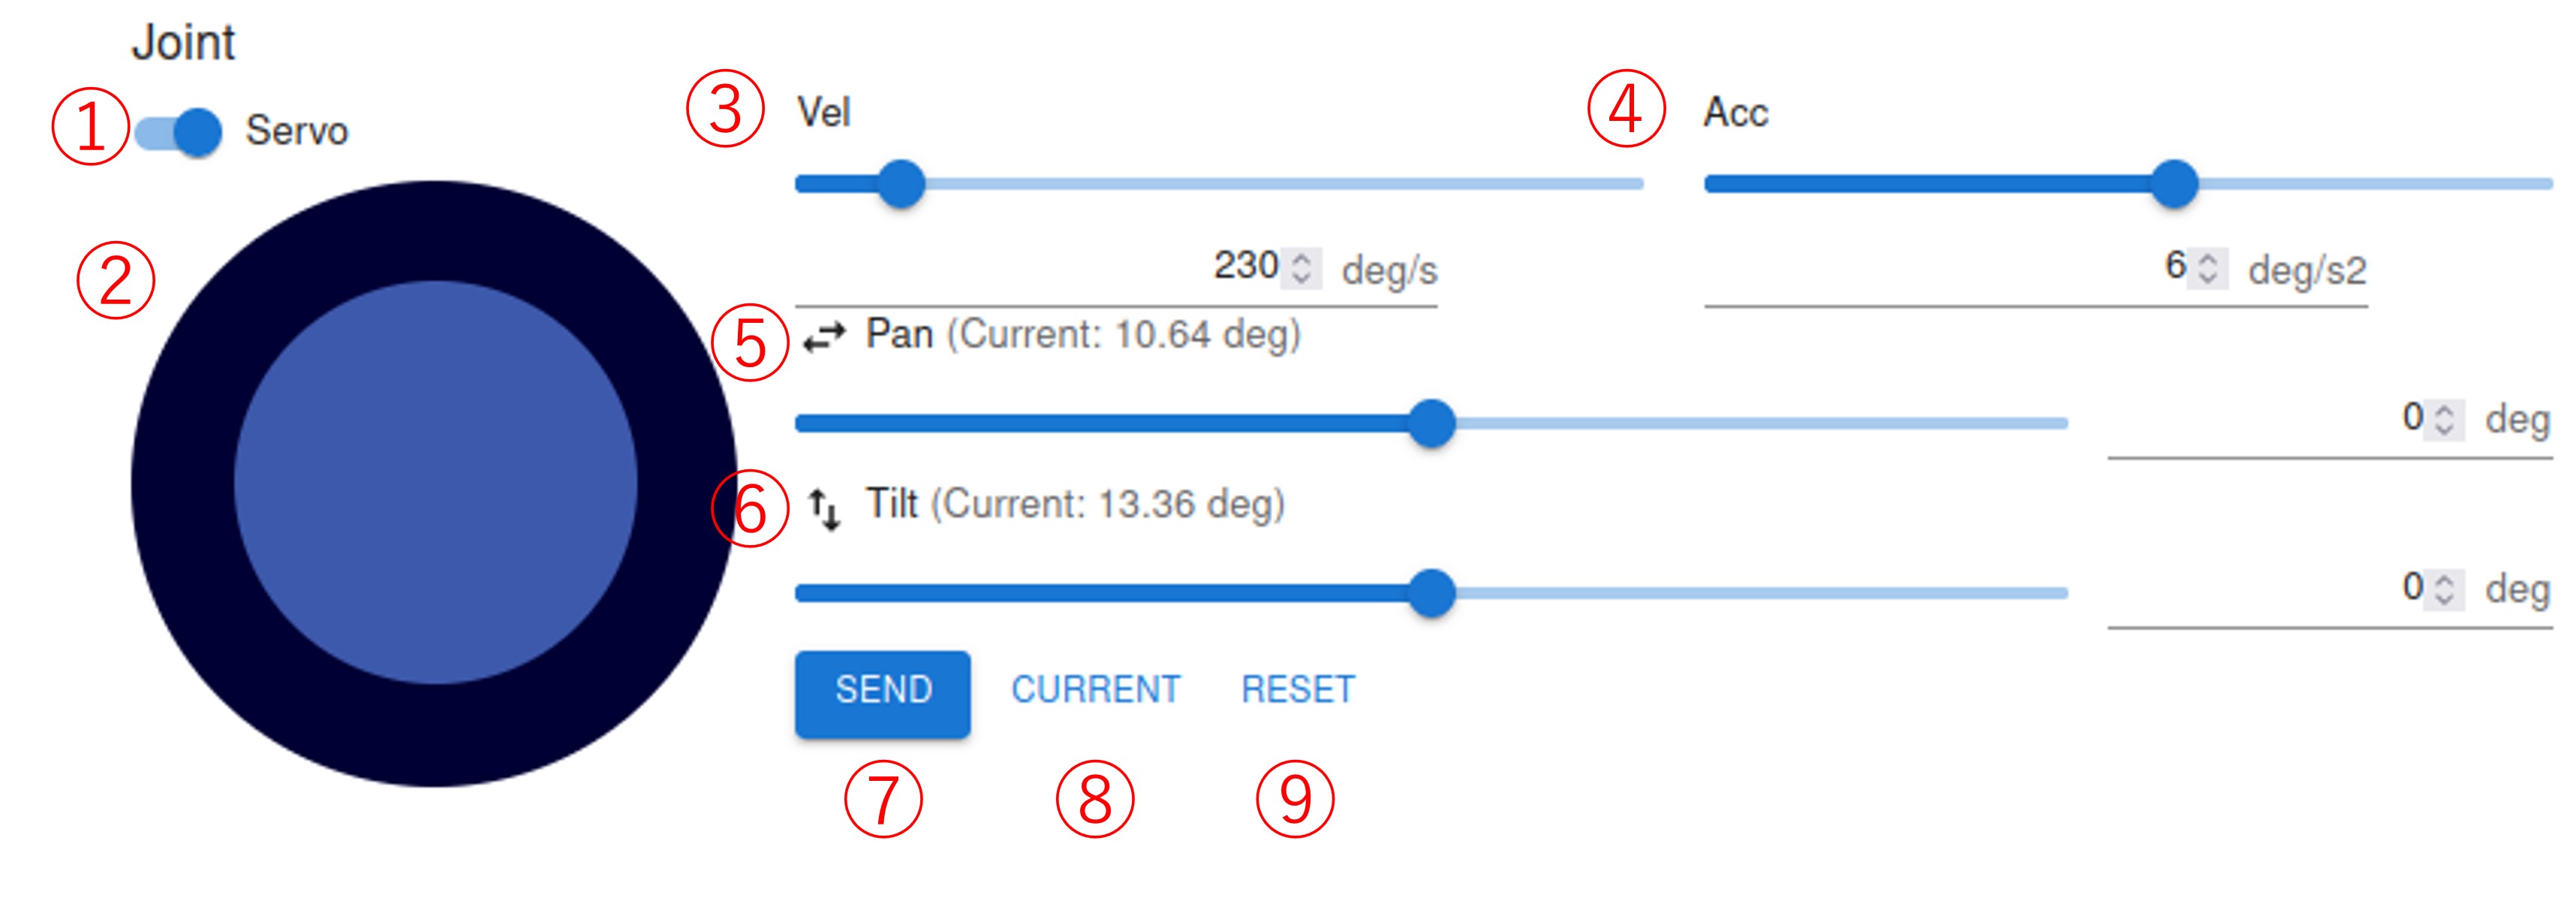Click the CURRENT button
This screenshot has width=2576, height=904.
click(x=1096, y=690)
